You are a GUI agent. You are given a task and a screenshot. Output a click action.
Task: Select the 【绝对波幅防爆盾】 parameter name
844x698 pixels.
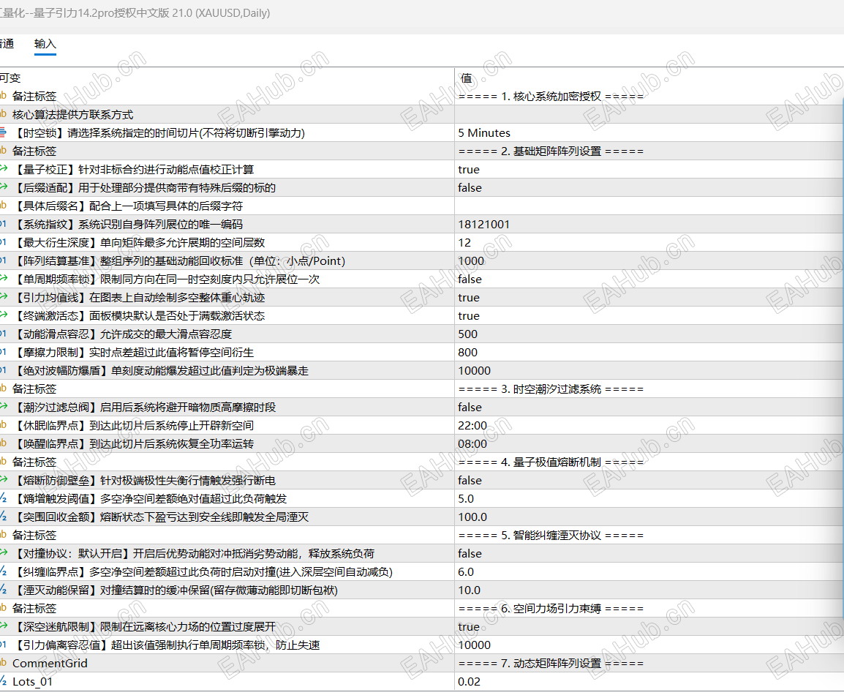point(160,371)
